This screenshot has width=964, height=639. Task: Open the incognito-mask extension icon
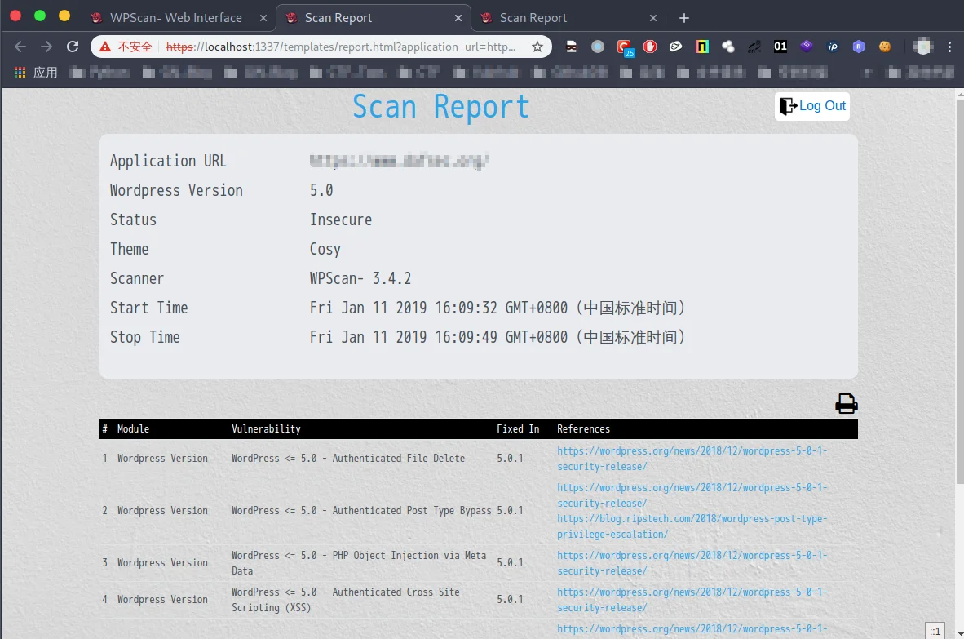point(571,47)
